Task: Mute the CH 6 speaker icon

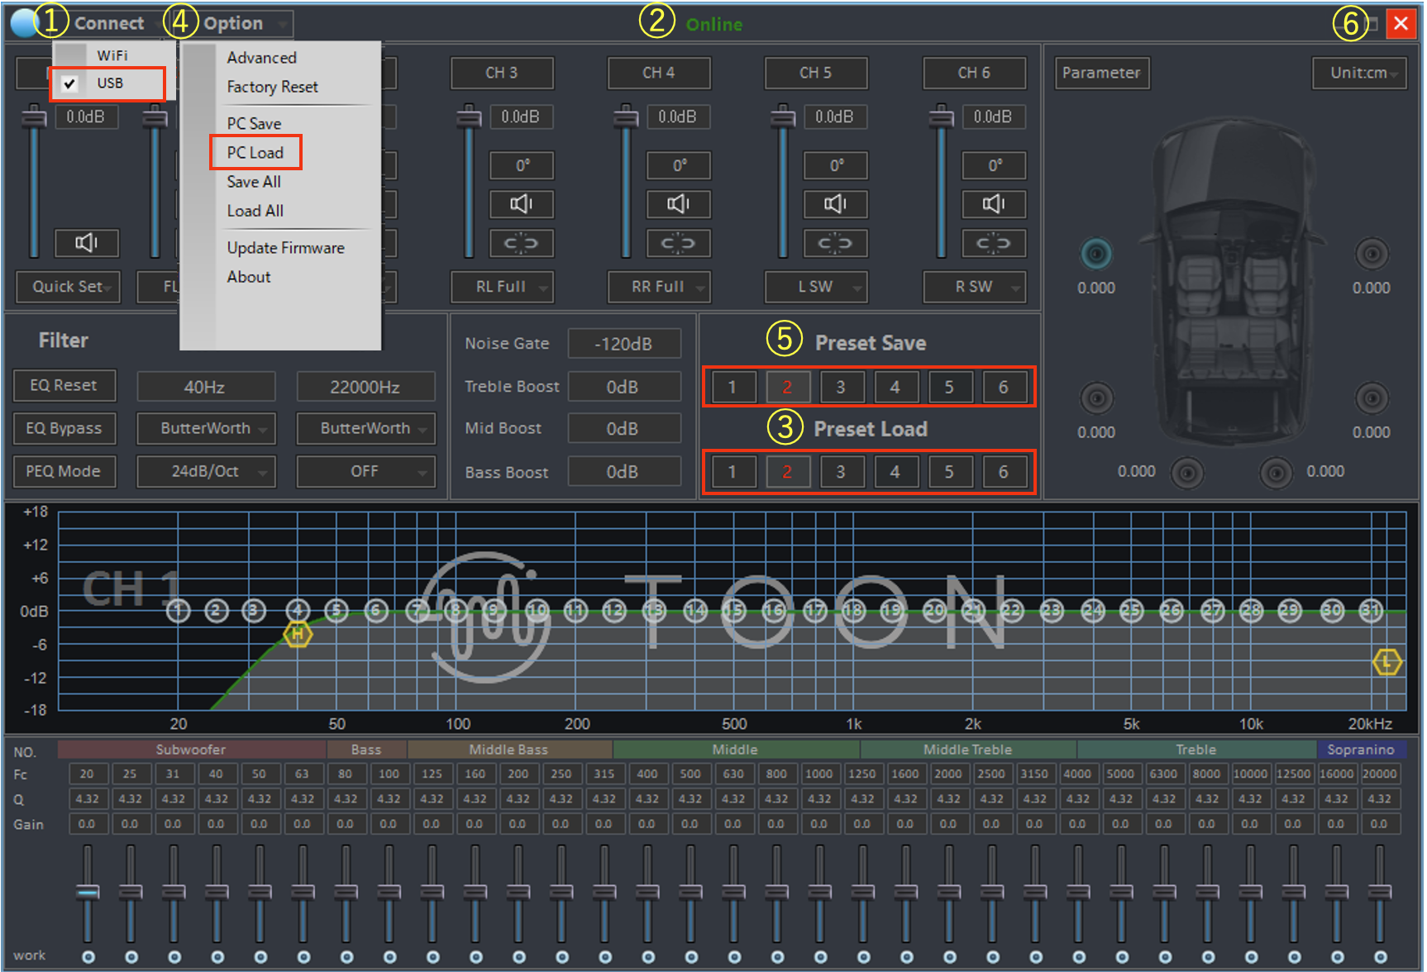Action: (993, 203)
